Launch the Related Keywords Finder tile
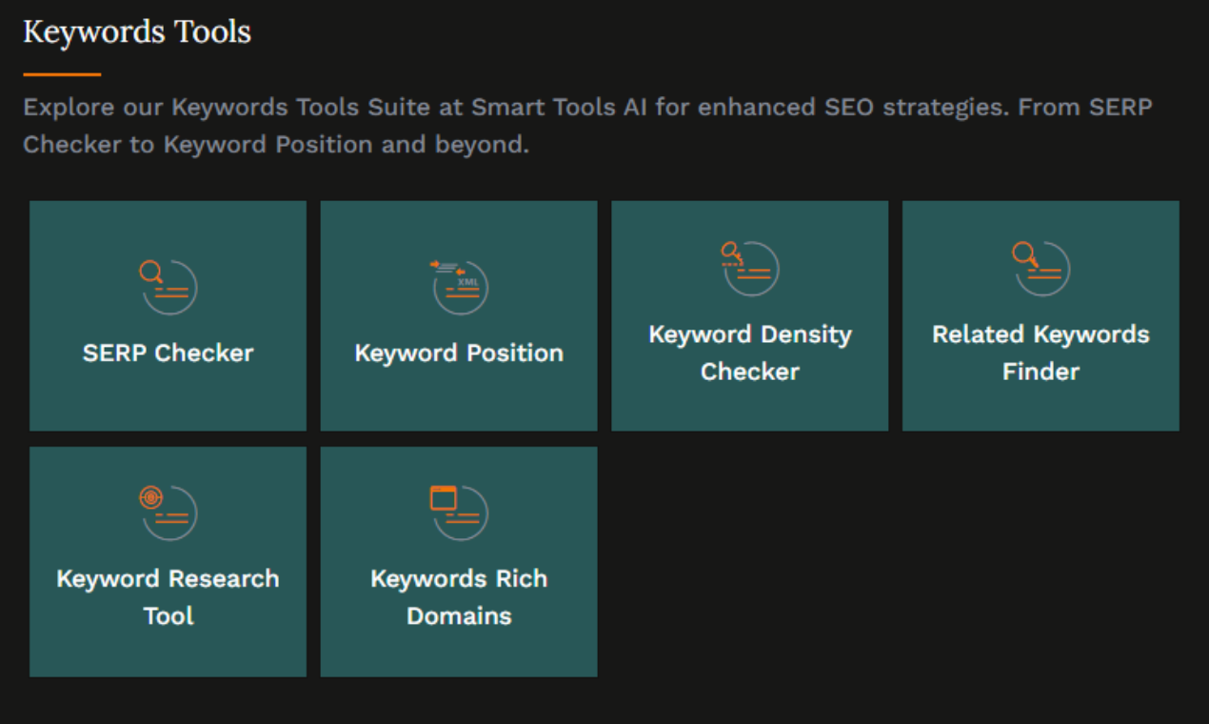1209x724 pixels. tap(1041, 405)
